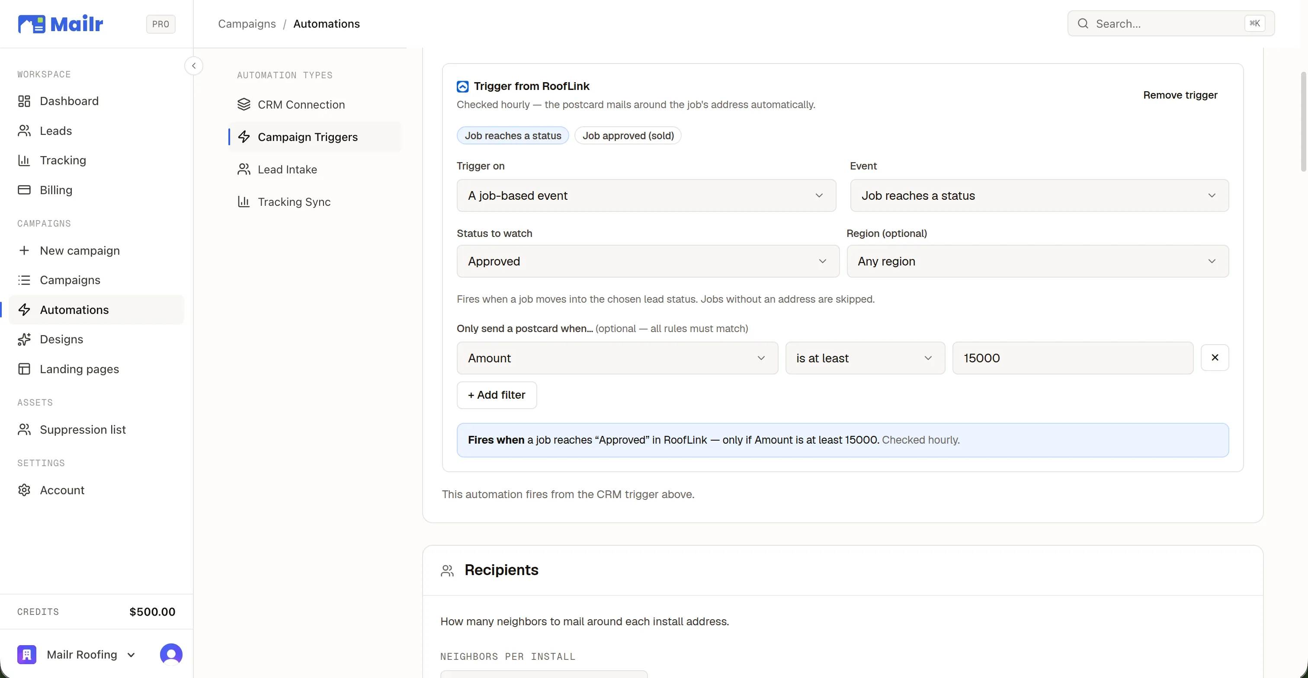Image resolution: width=1308 pixels, height=678 pixels.
Task: Open the Status to watch dropdown
Action: tap(648, 261)
